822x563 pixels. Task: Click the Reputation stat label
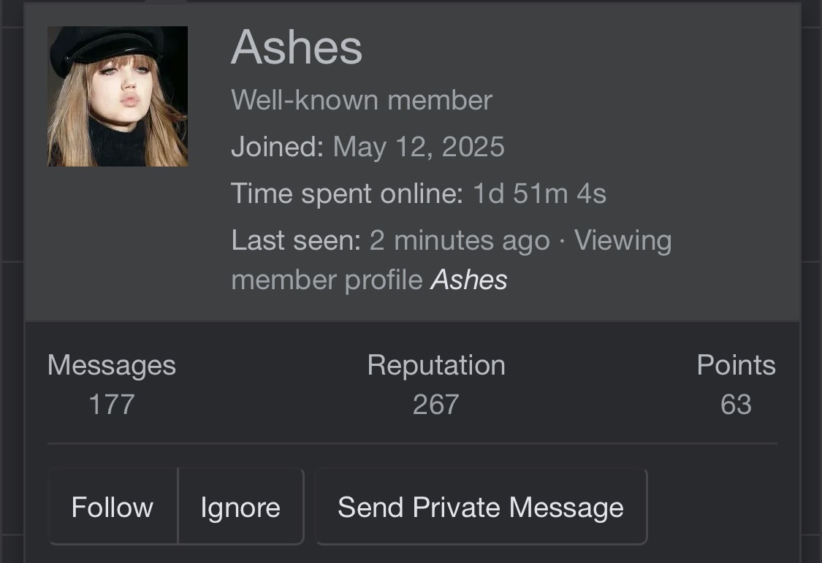click(x=436, y=365)
